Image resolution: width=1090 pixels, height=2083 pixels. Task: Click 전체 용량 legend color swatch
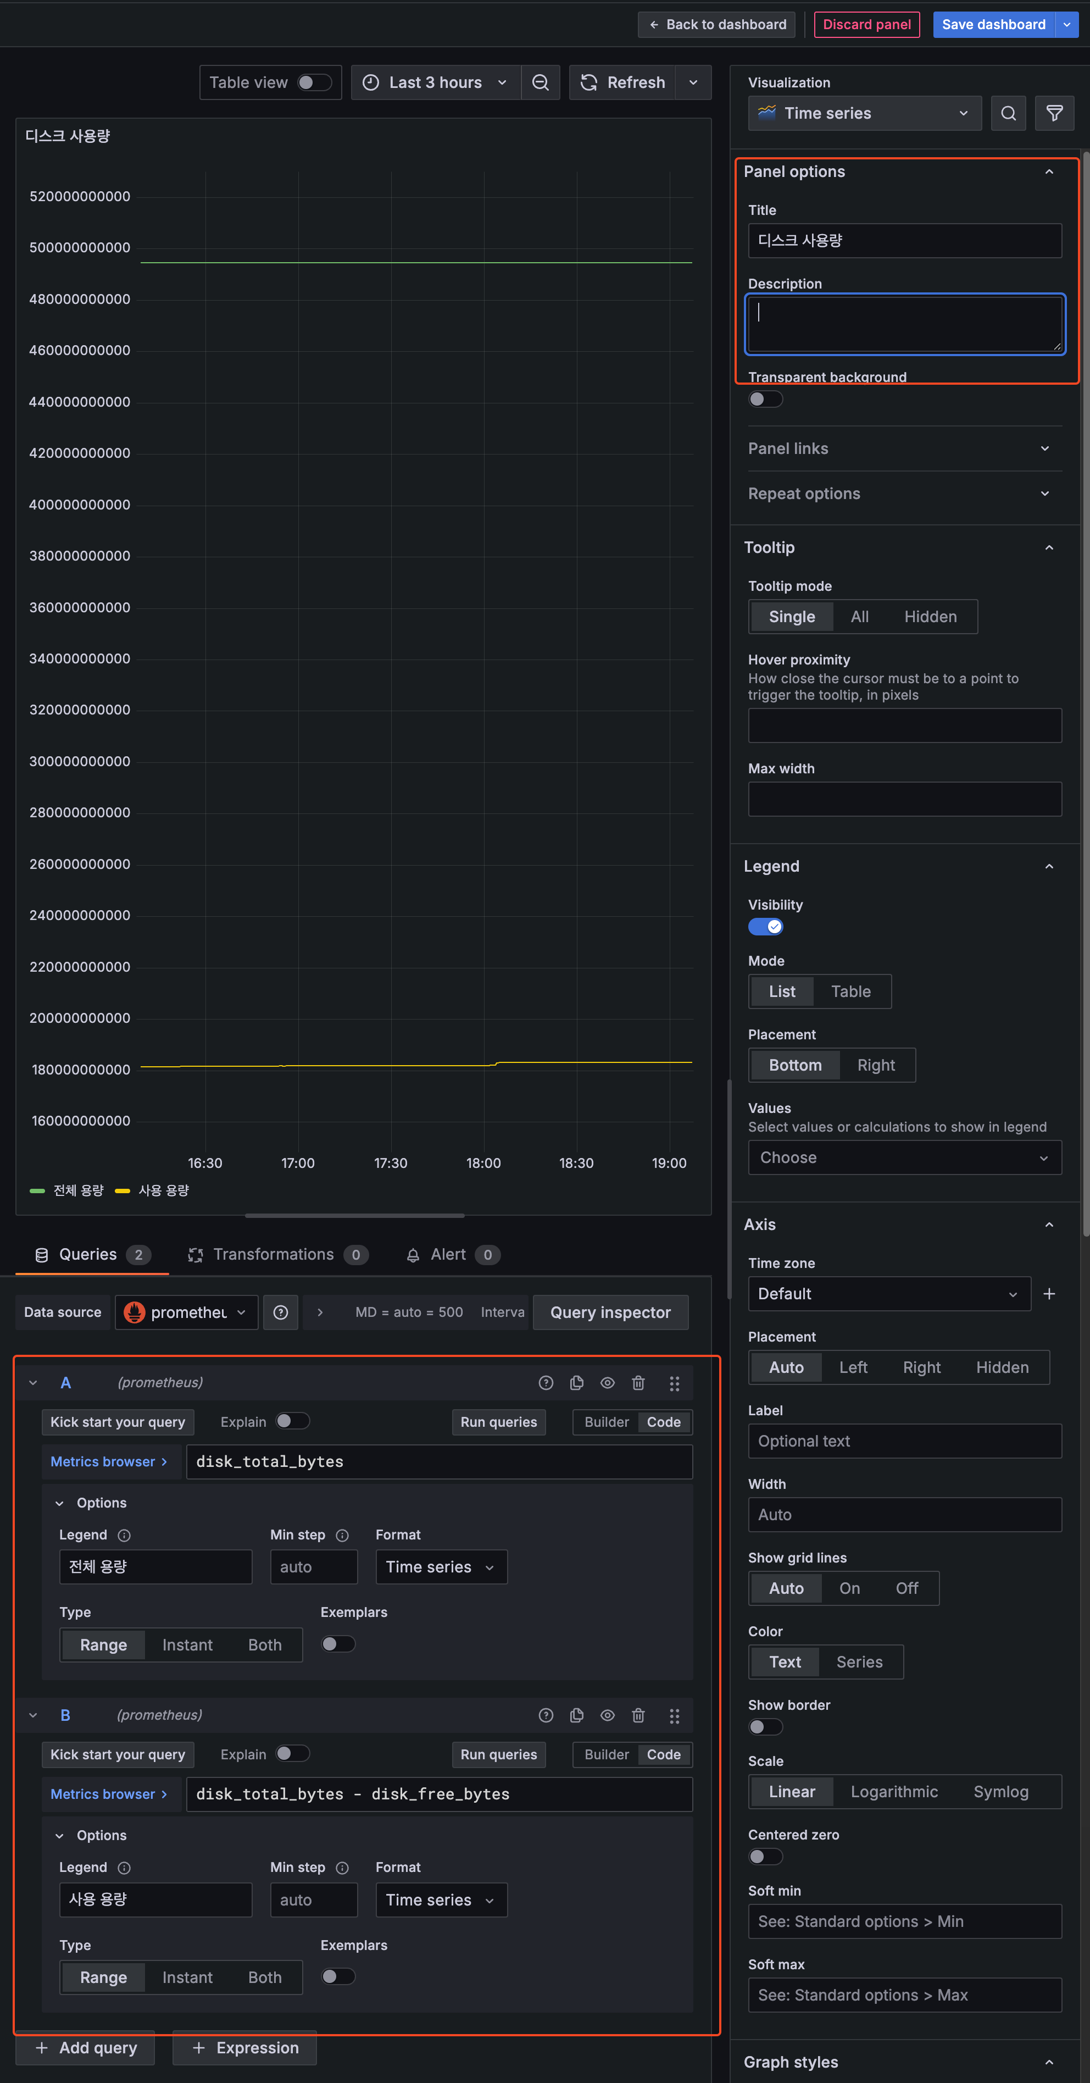pos(37,1190)
